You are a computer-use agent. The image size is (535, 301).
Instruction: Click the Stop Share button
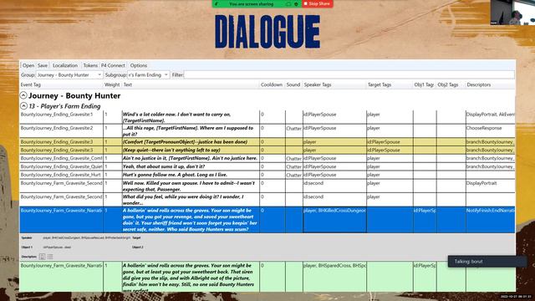pos(318,3)
